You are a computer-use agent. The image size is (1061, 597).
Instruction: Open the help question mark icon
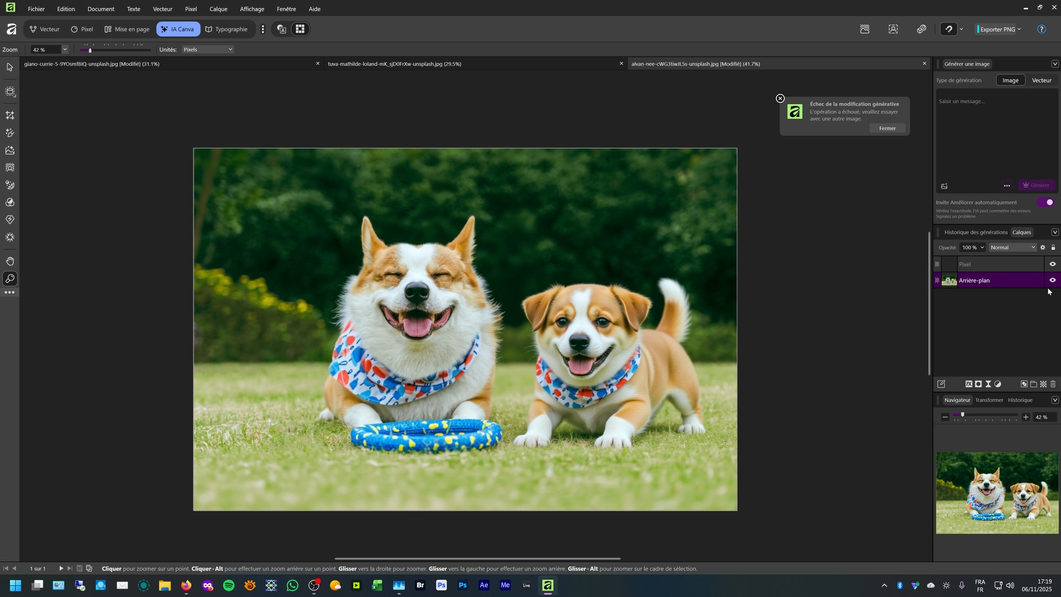click(1042, 29)
